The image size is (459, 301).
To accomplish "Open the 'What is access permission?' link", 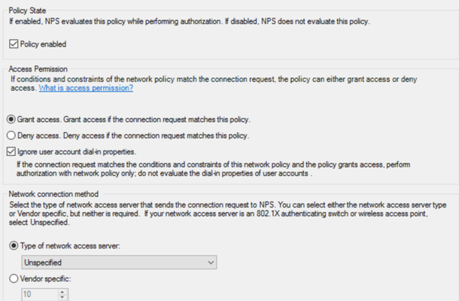I will tap(86, 88).
